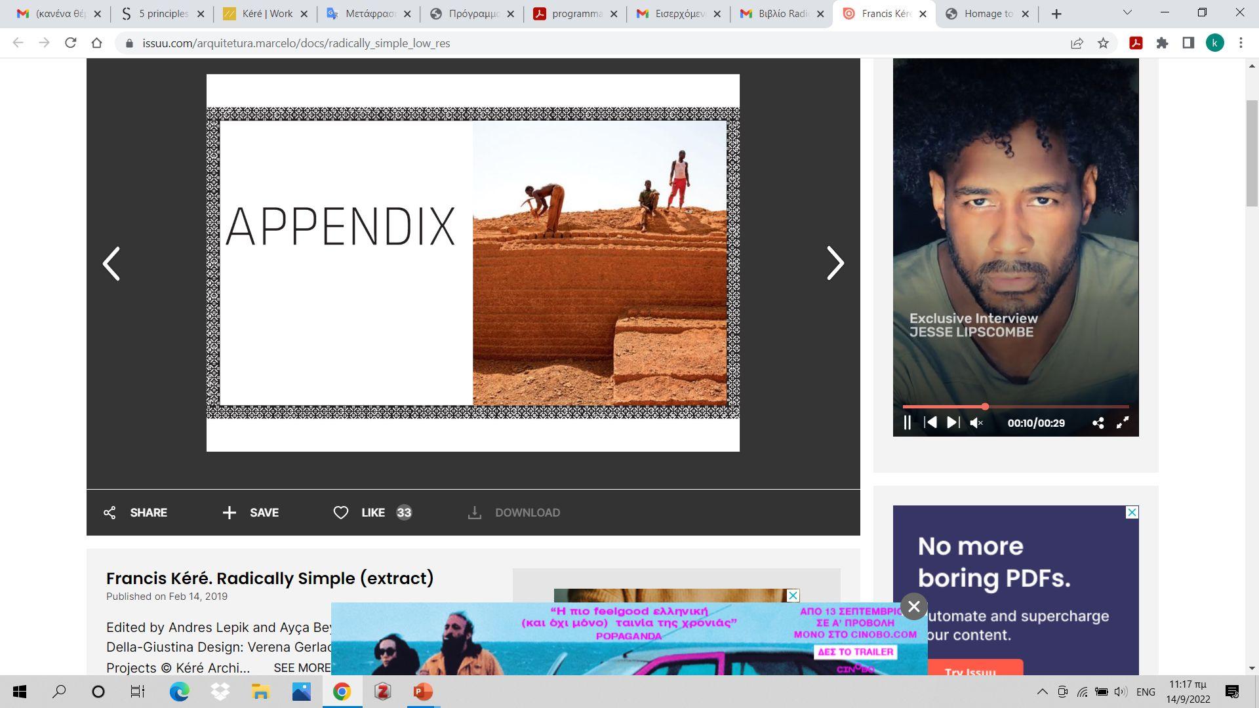Click the Like heart icon
This screenshot has width=1259, height=708.
tap(340, 513)
